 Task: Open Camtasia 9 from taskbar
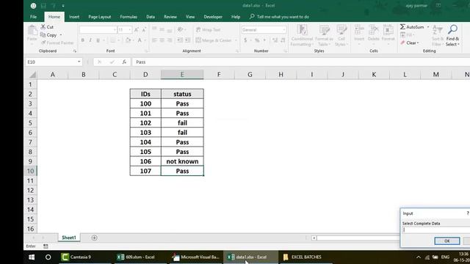pos(85,257)
